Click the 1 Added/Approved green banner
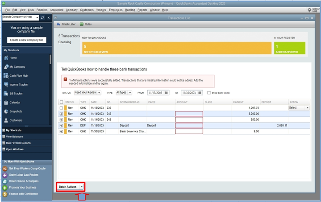Image resolution: width=321 pixels, height=202 pixels. [x=290, y=48]
